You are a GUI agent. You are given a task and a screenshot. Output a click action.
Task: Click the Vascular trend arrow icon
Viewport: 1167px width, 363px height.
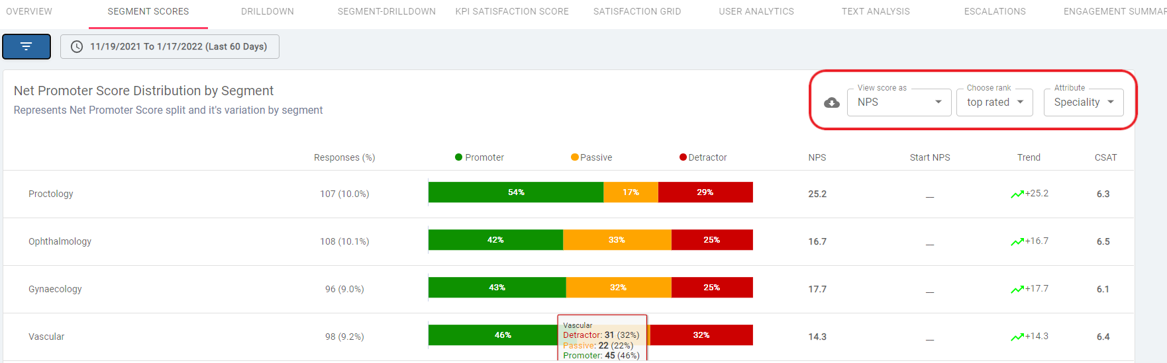1017,337
